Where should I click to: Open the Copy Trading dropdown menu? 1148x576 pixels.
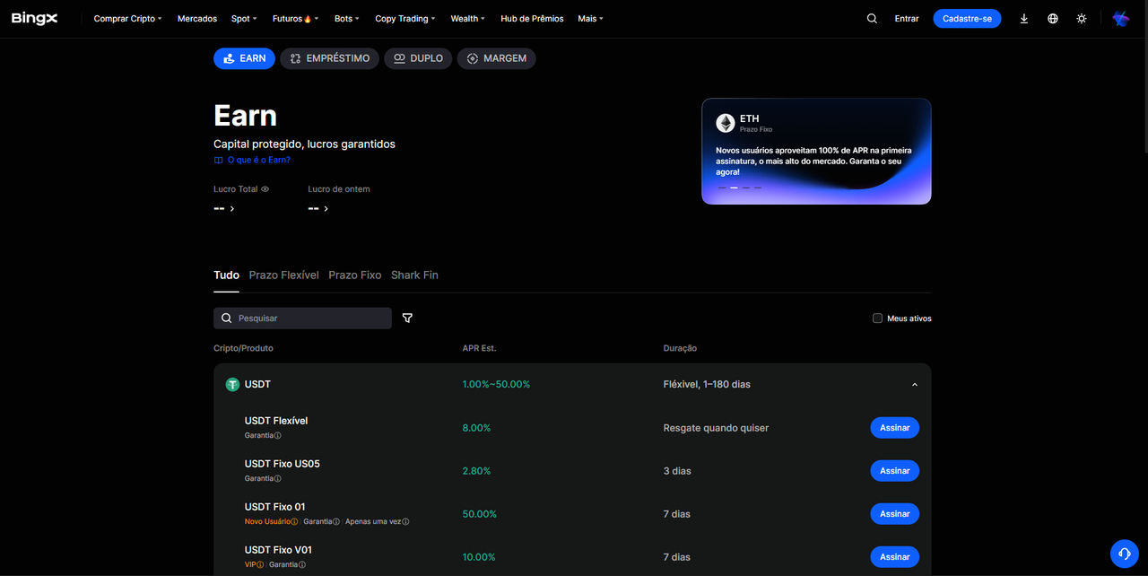pos(405,18)
